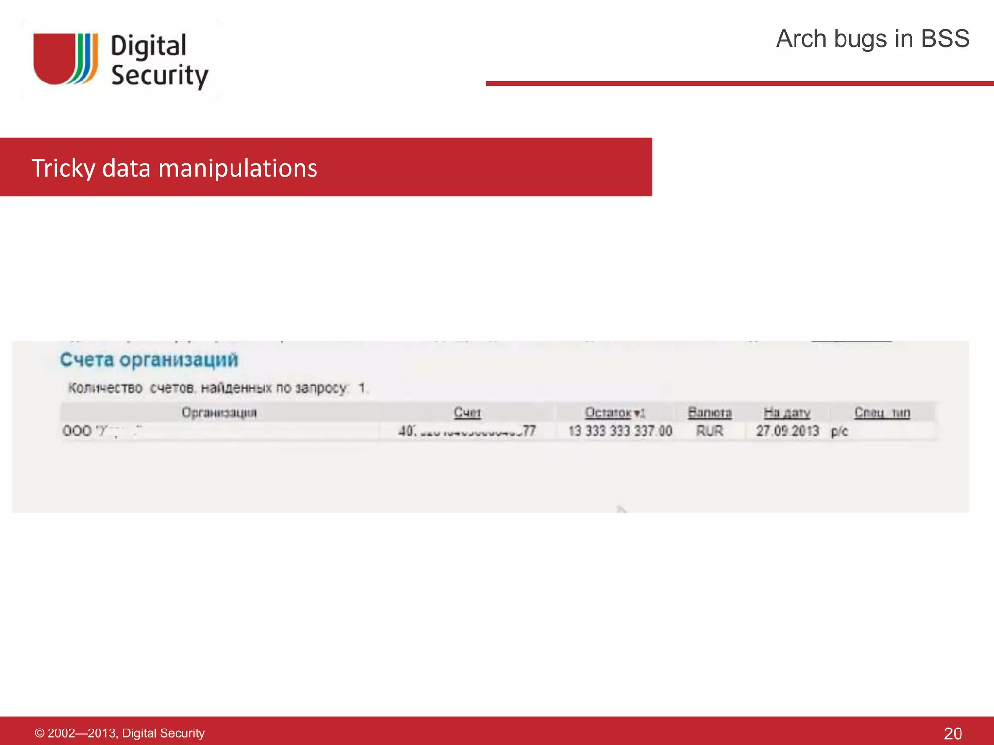The width and height of the screenshot is (994, 745).
Task: Click the copyright Digital Security footer text
Action: pos(120,733)
